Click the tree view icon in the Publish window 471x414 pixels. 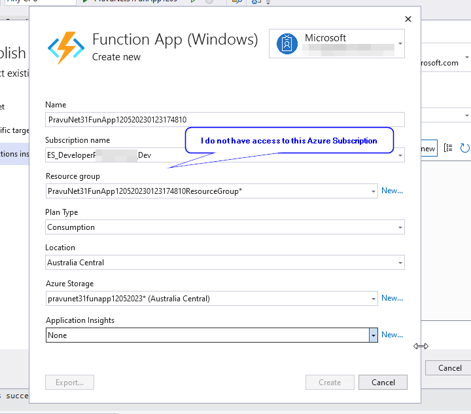tap(448, 148)
